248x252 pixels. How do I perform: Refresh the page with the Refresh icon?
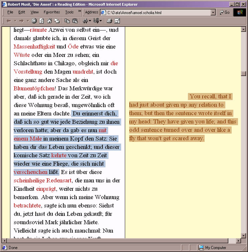[x=42, y=21]
